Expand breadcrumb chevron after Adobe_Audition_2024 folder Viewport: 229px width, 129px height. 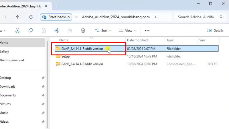pos(155,17)
